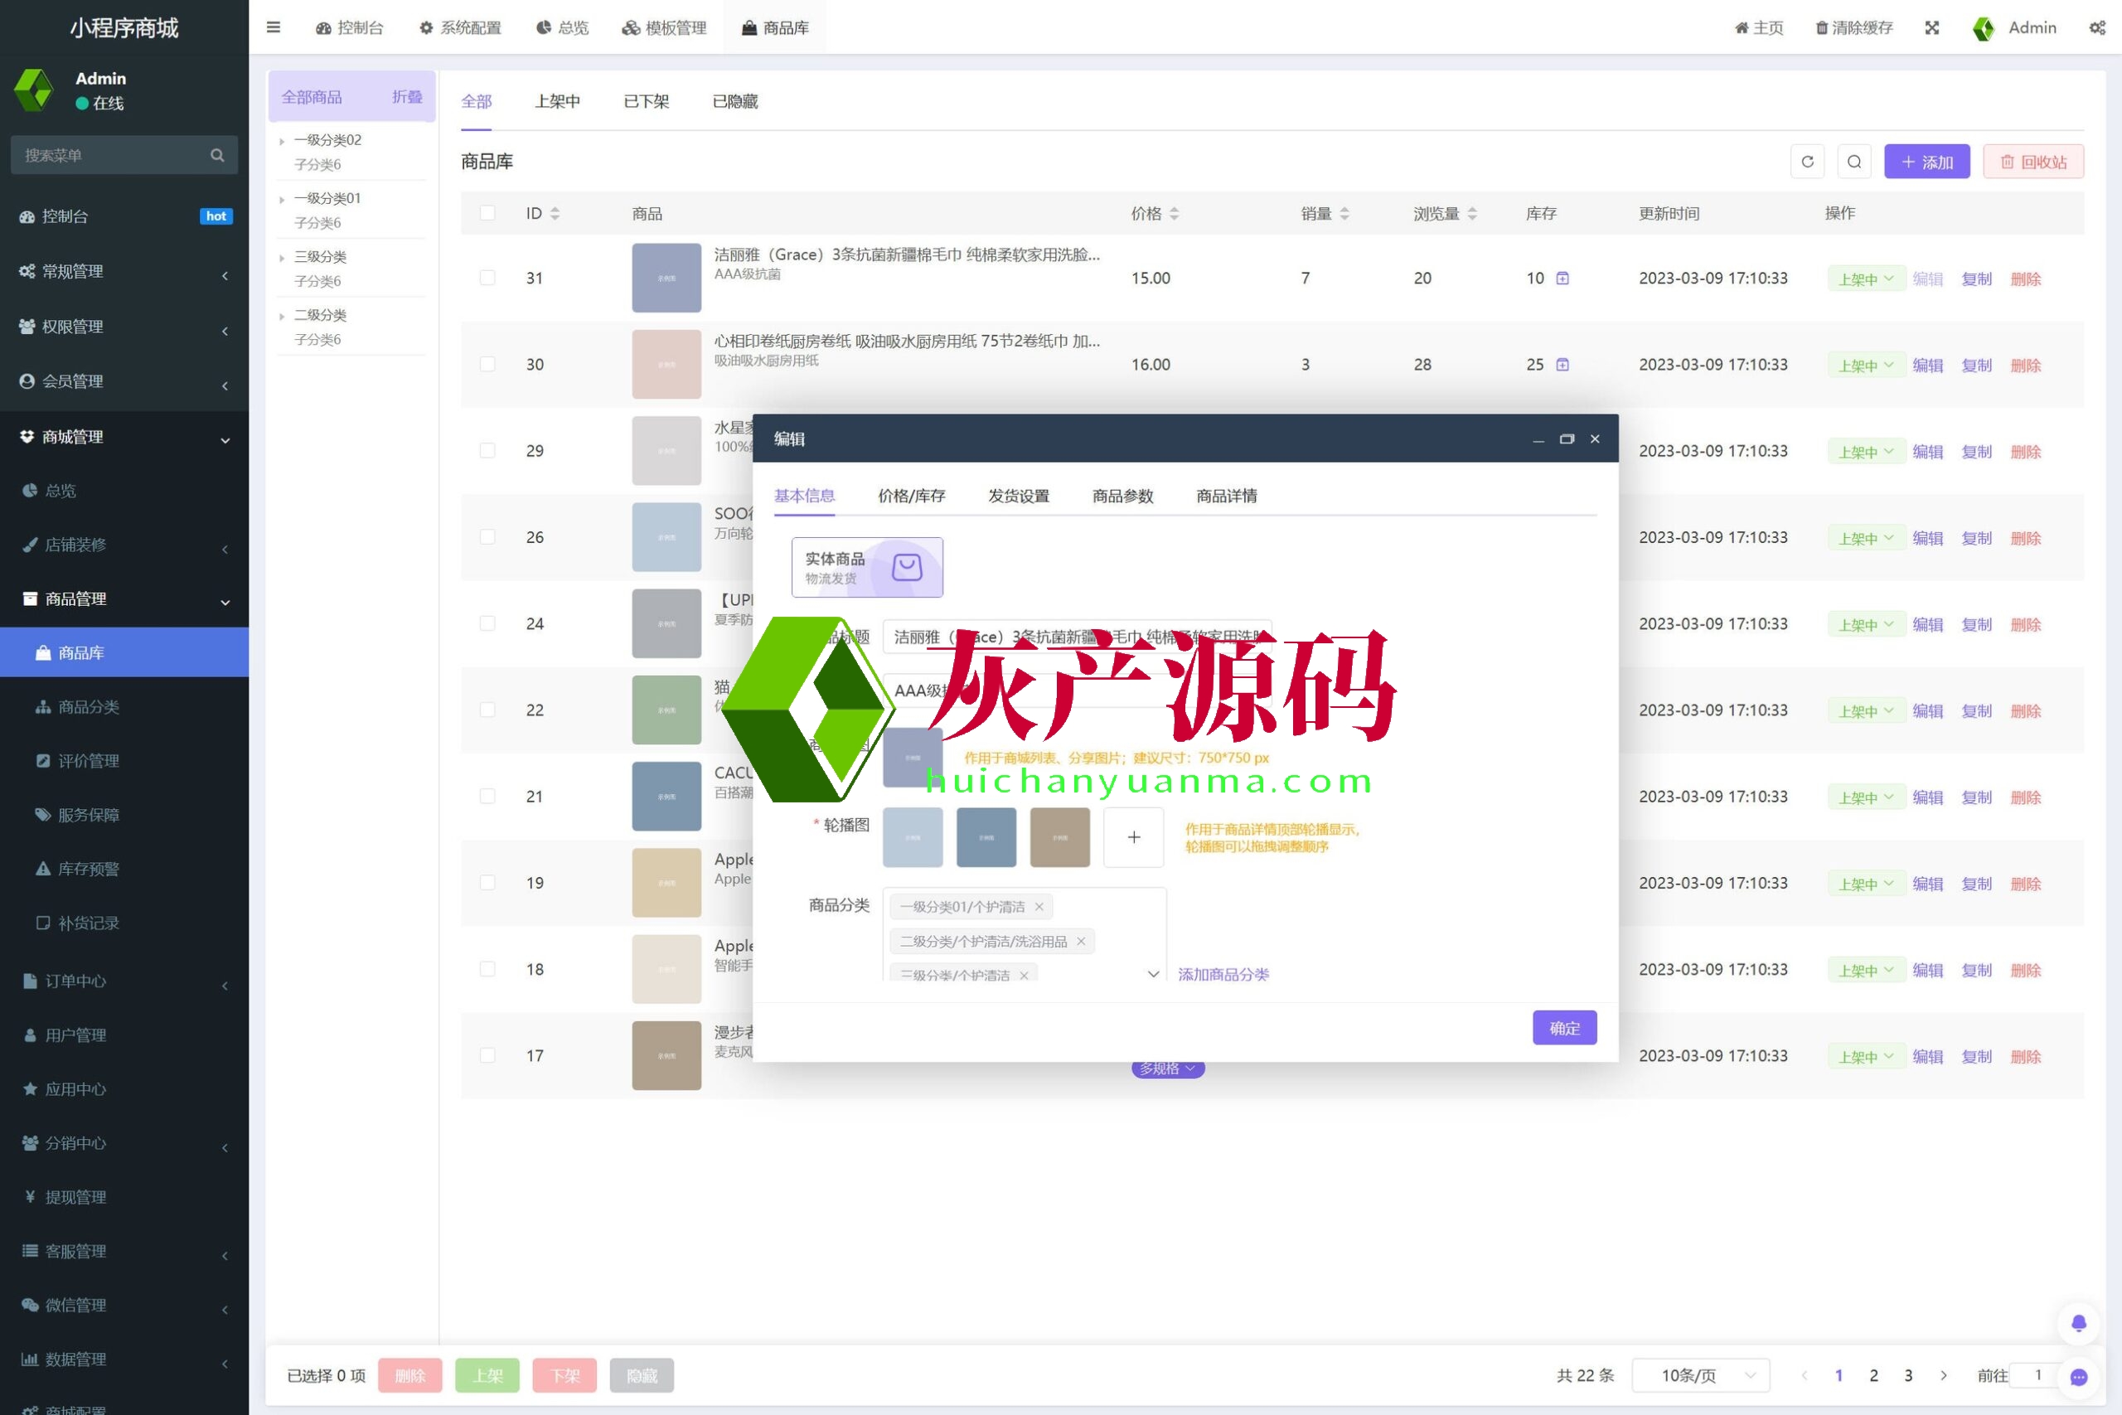Open the 10条/页 page size dropdown
The width and height of the screenshot is (2122, 1415).
(1700, 1375)
